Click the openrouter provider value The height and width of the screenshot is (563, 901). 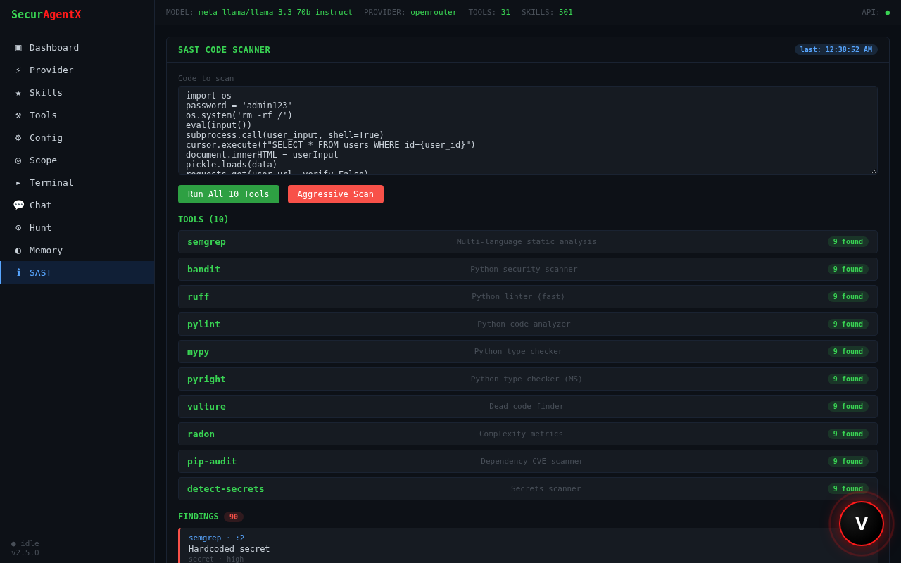(434, 13)
